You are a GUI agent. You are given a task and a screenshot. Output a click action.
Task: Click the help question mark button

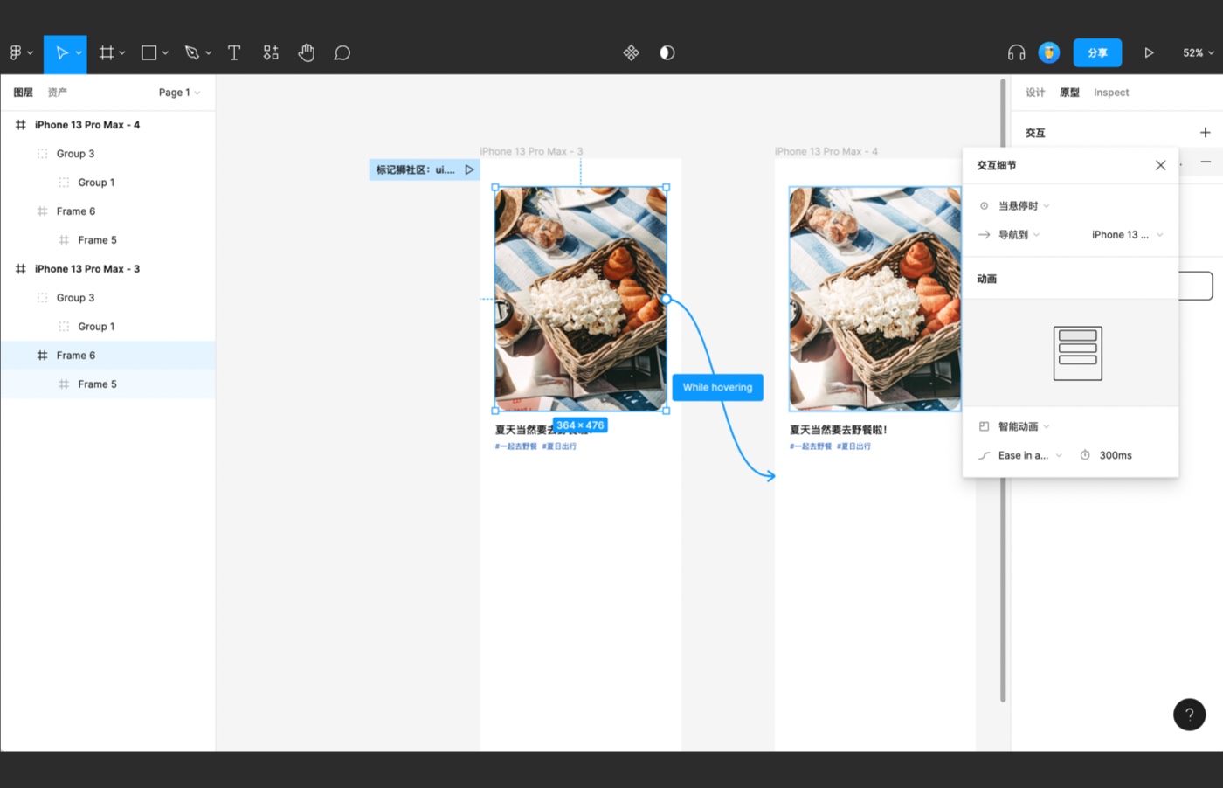point(1189,714)
